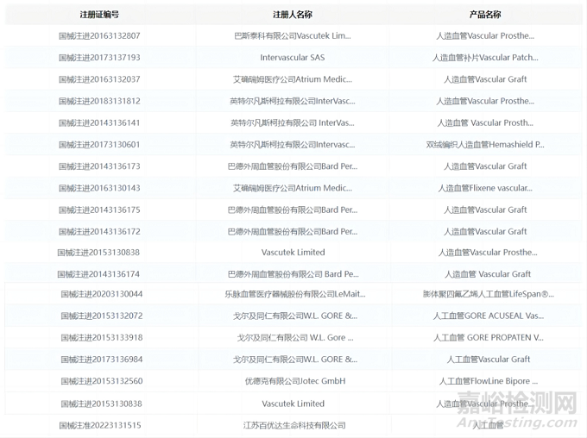The width and height of the screenshot is (587, 438).
Task: Select product 双绒编织人造血管Hemashield
Action: tap(485, 144)
